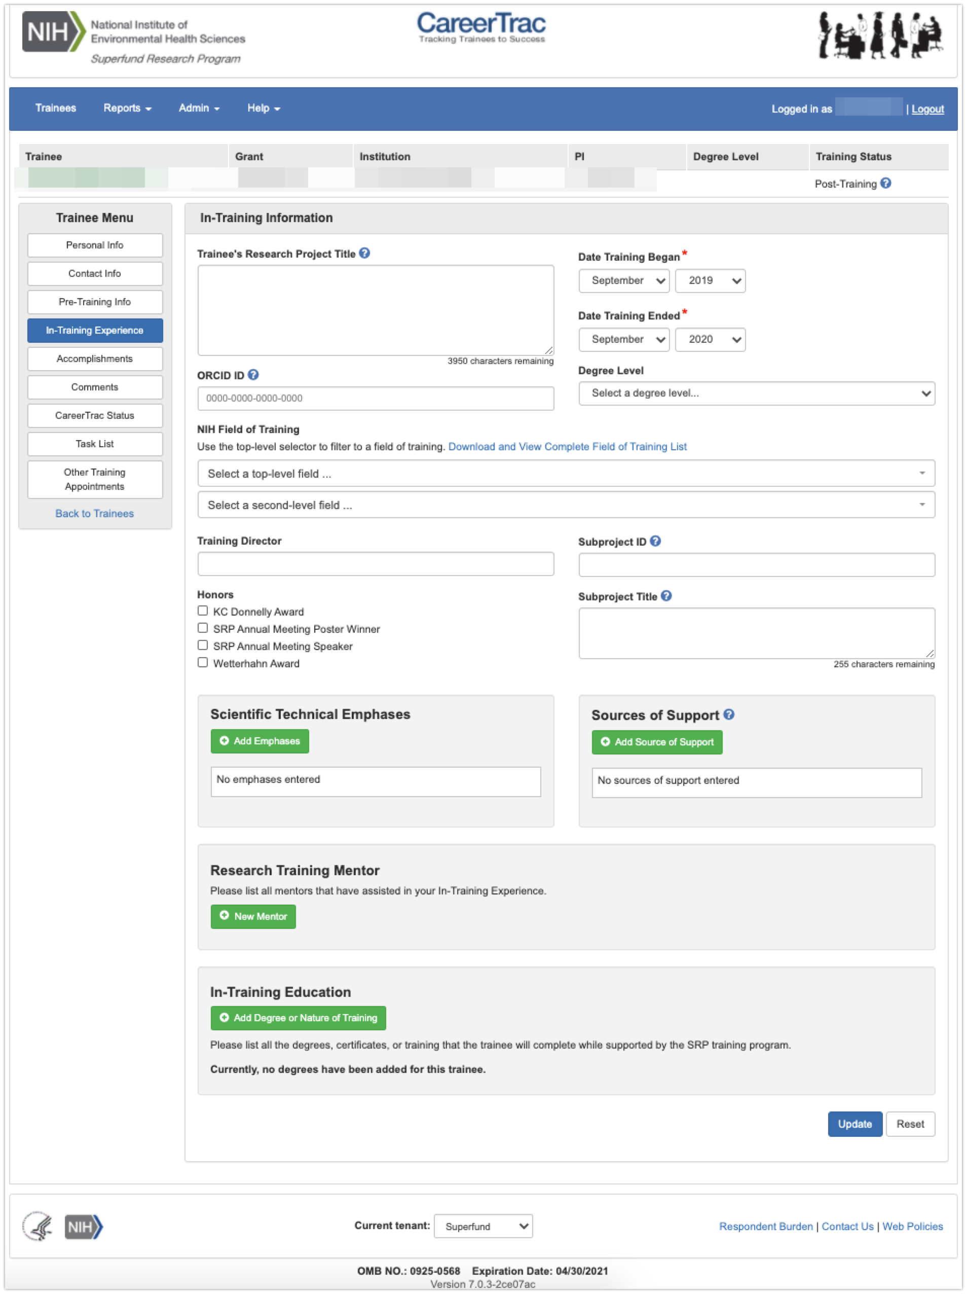Click the CareerTrac logo
967x1294 pixels.
pos(481,27)
